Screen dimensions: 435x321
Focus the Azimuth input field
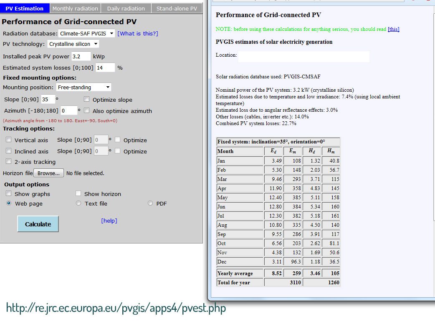tap(68, 110)
